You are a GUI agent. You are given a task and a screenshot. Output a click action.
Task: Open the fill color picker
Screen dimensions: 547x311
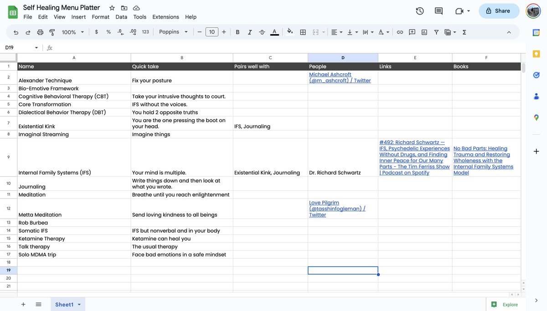tap(290, 32)
